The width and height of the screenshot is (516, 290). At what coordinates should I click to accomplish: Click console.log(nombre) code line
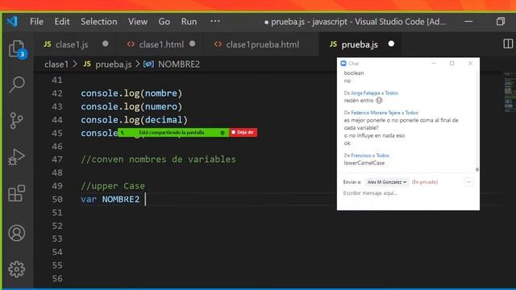[131, 93]
